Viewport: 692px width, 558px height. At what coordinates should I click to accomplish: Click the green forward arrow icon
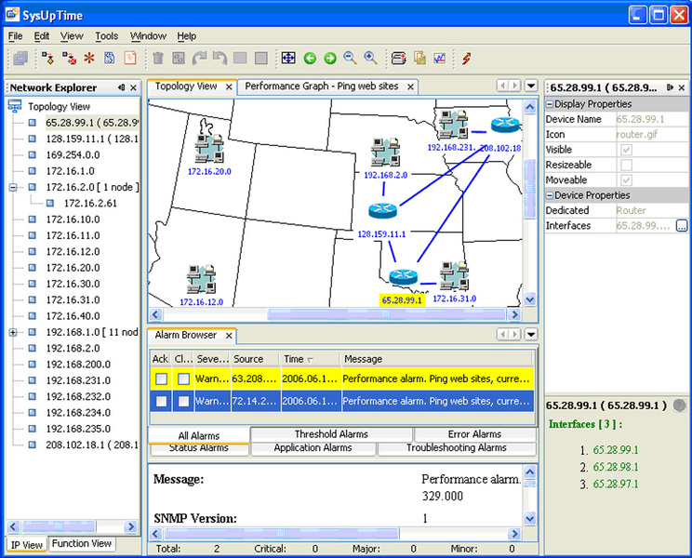330,59
